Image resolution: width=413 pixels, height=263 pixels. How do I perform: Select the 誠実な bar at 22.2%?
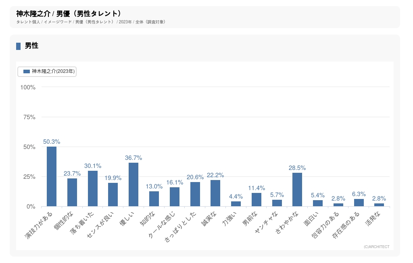pos(215,193)
